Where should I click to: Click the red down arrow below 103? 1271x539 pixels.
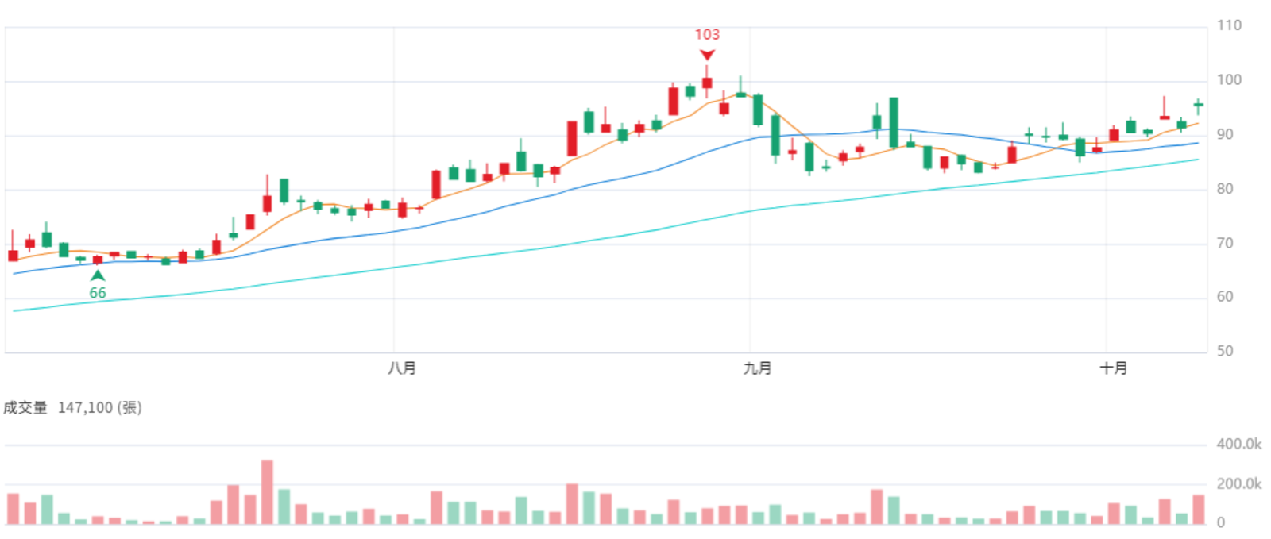coord(707,55)
